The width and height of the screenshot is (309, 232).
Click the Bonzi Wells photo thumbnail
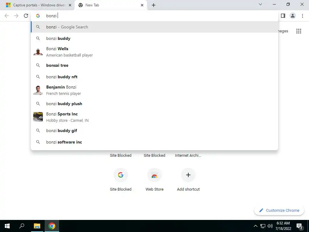[x=38, y=52]
